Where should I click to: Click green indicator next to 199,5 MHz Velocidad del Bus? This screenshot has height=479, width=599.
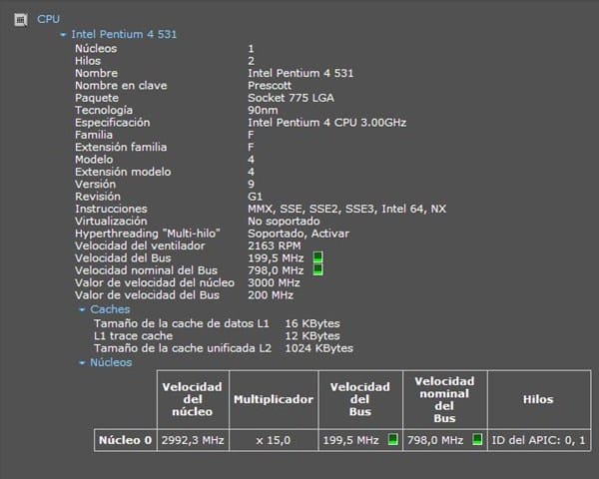[x=317, y=257]
